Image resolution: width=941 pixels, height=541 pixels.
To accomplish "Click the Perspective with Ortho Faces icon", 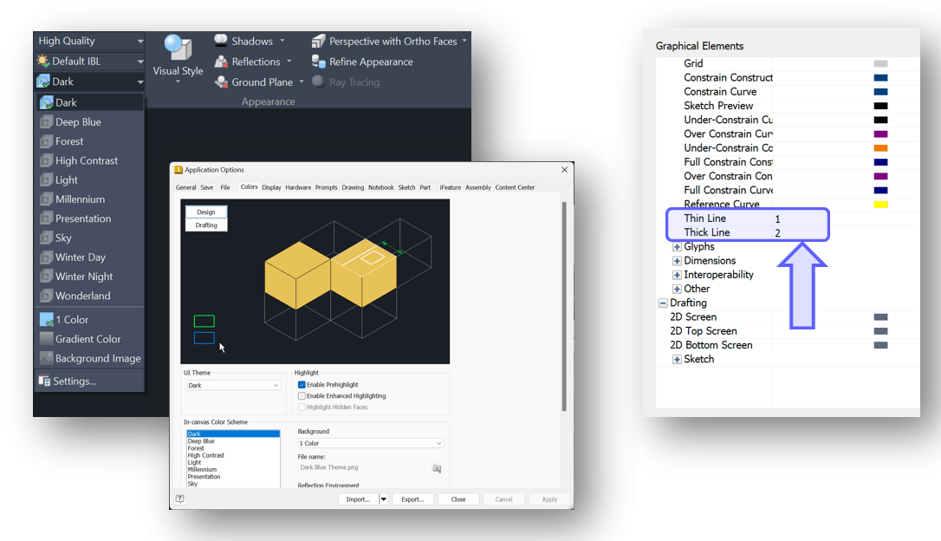I will click(x=318, y=41).
